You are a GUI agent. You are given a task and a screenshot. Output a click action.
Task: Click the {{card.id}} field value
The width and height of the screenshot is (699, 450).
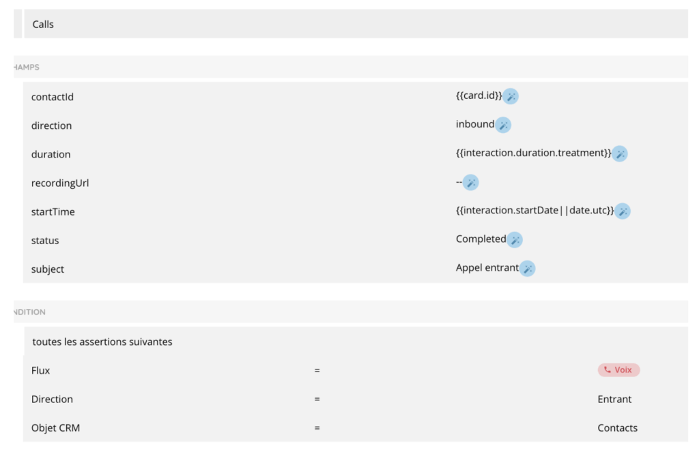point(479,96)
